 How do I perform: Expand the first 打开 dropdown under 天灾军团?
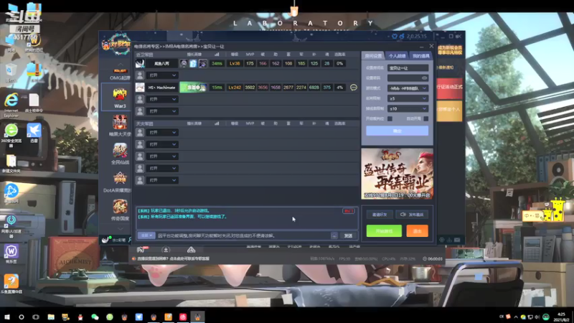(x=162, y=133)
